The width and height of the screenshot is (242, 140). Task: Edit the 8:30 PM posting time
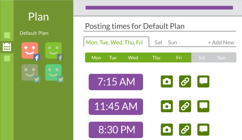point(116,130)
